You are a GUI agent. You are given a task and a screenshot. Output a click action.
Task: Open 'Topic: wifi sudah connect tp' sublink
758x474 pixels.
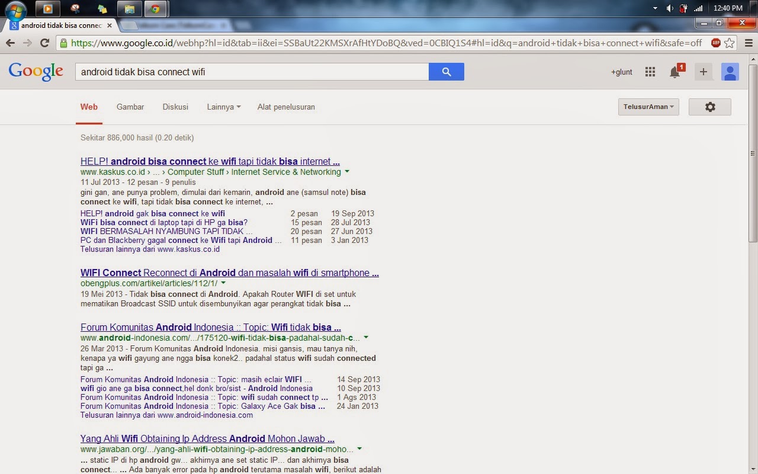tap(204, 397)
